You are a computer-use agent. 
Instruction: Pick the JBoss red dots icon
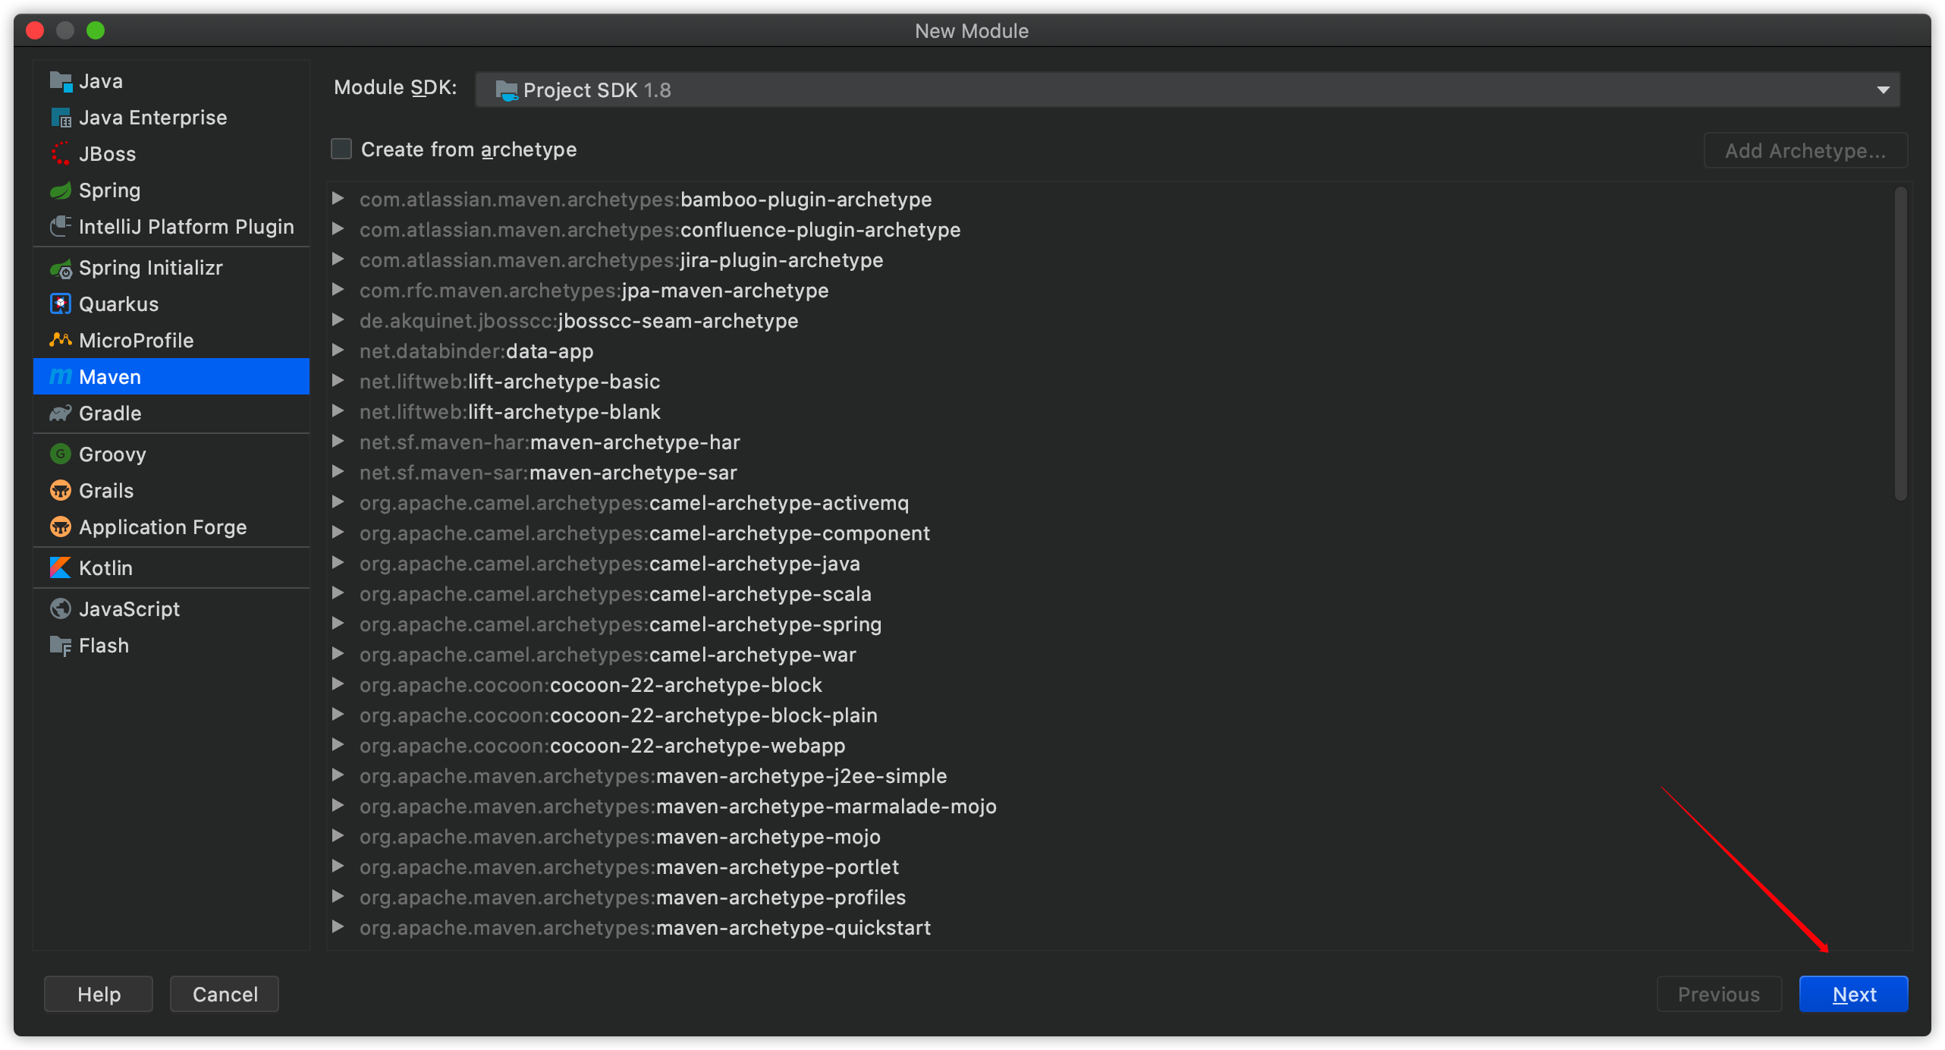tap(61, 154)
